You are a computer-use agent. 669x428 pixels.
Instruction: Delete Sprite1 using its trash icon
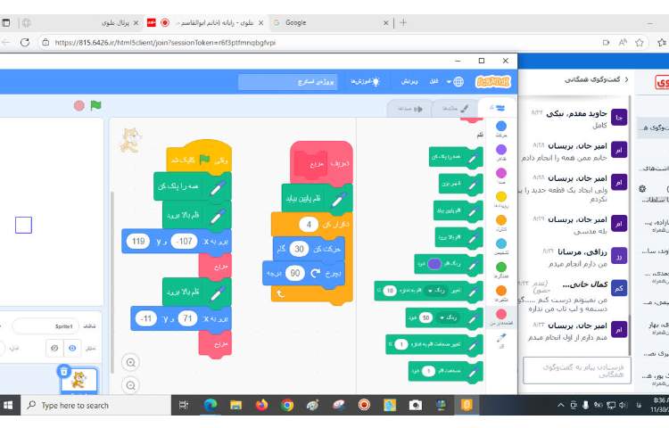(63, 370)
